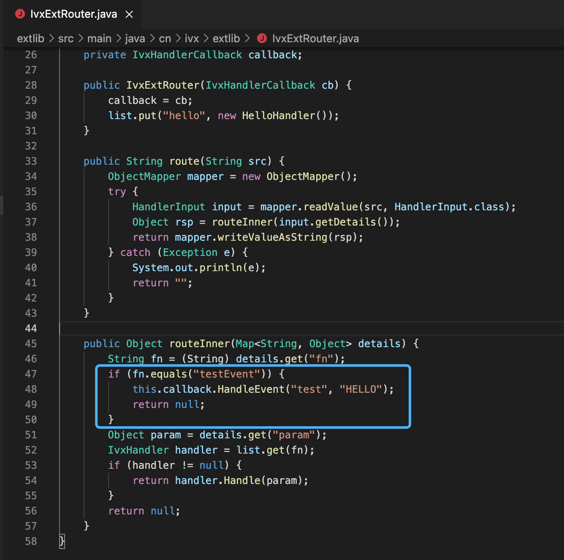Viewport: 564px width, 560px height.
Task: Click the "hello" string on line 30
Action: tap(184, 116)
